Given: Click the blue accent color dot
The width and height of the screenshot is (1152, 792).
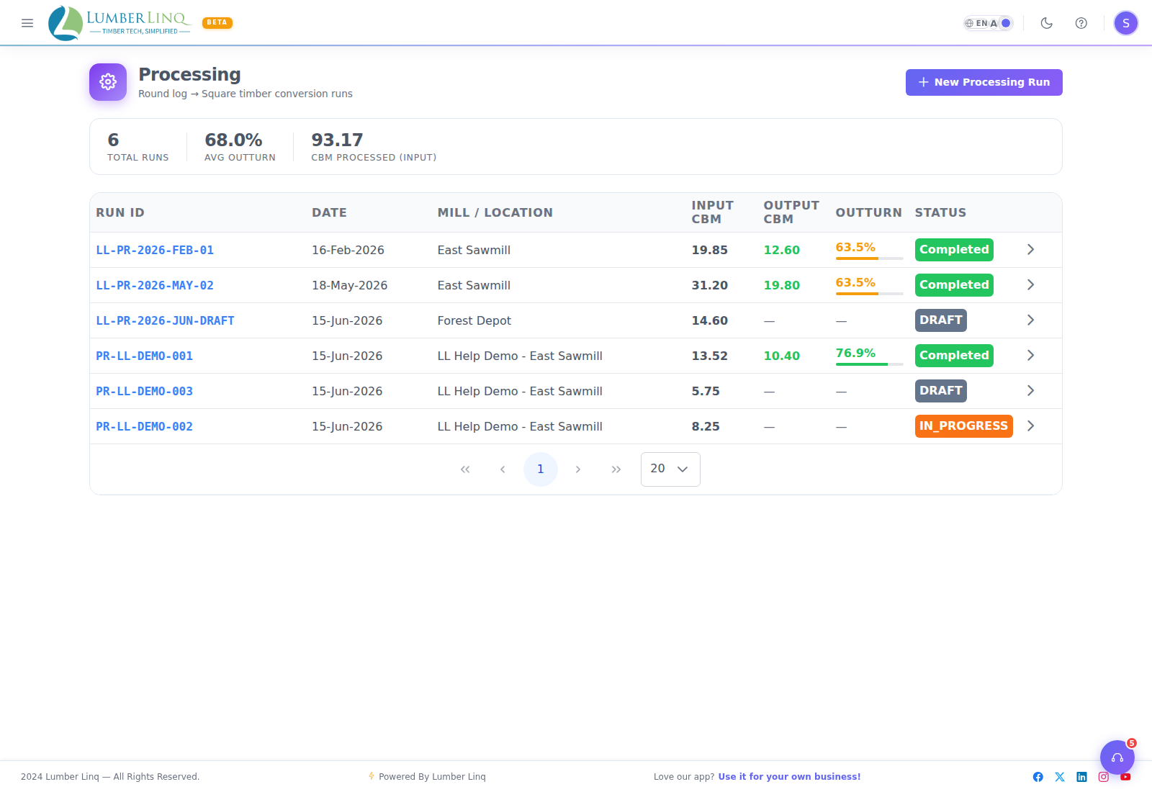Looking at the screenshot, I should pos(1006,23).
